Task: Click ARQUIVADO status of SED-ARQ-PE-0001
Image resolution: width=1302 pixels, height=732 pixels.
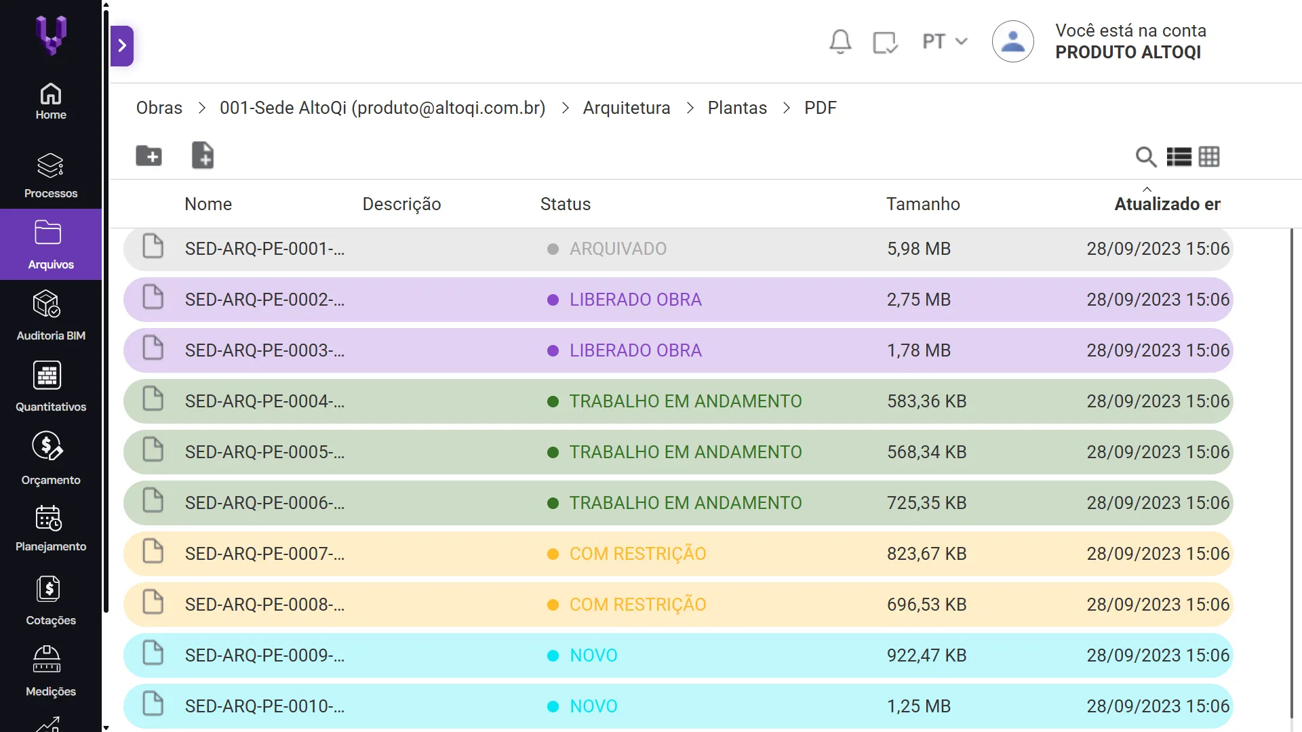Action: tap(618, 249)
